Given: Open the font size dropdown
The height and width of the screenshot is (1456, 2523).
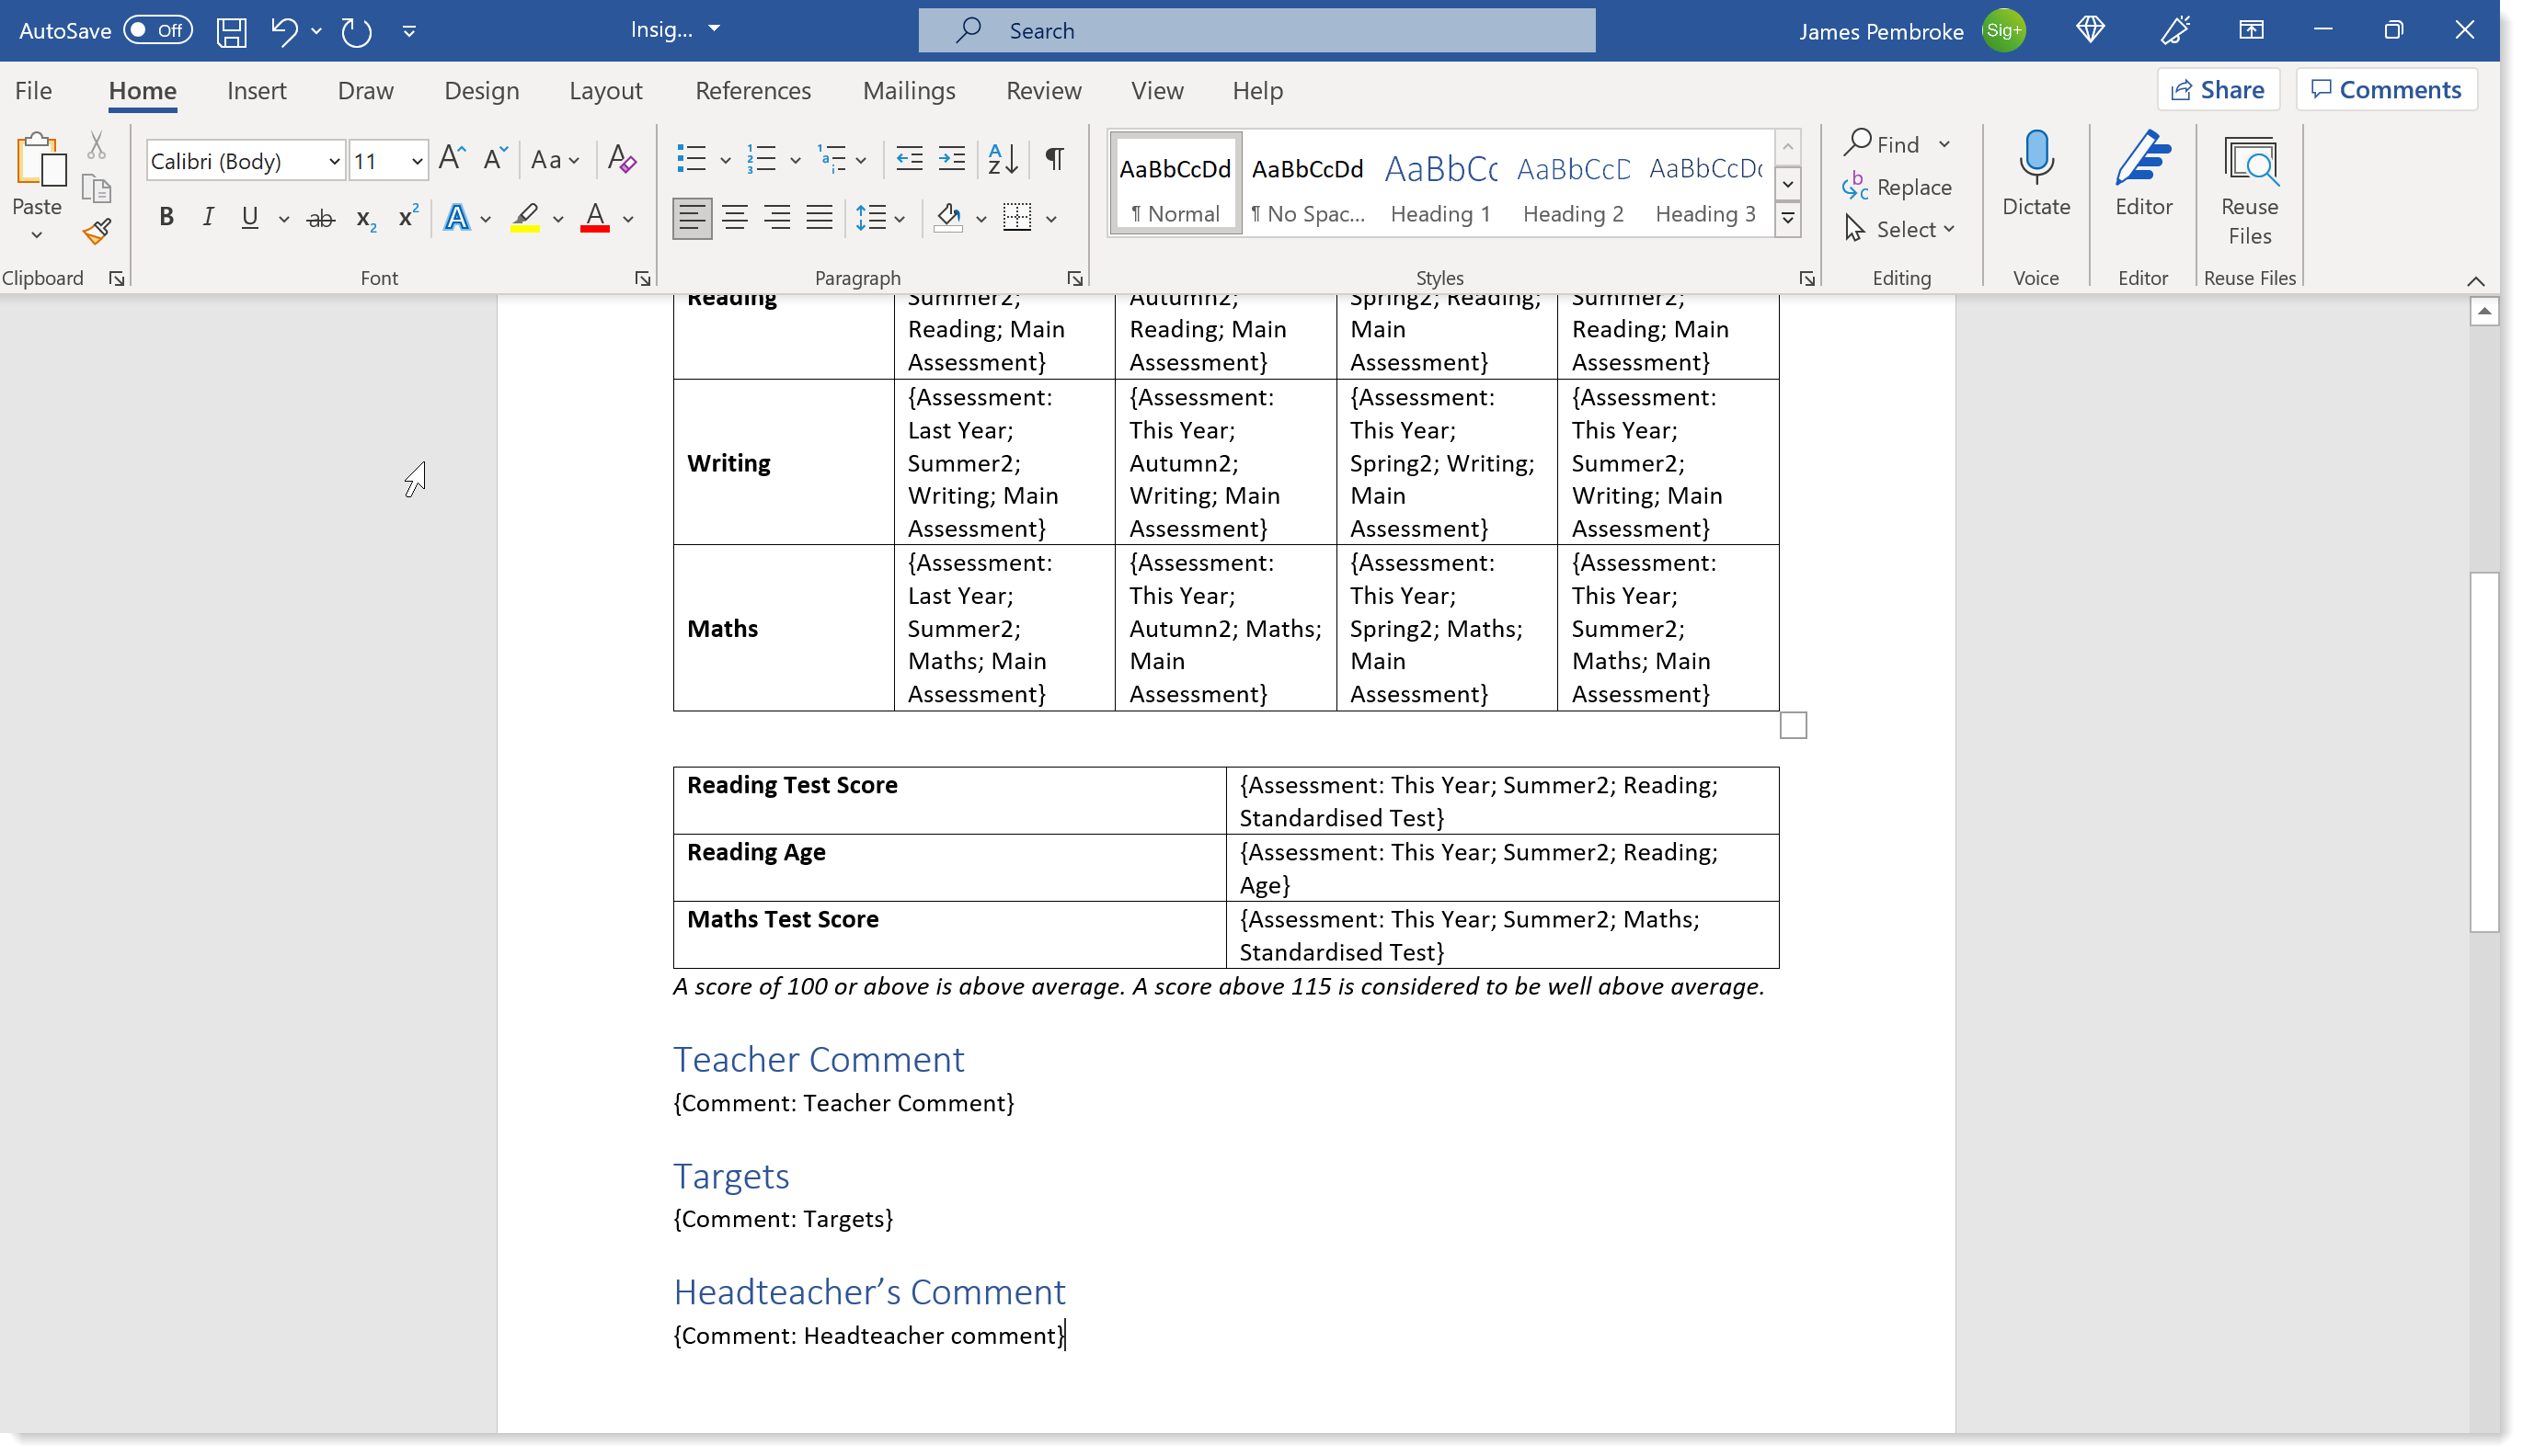Looking at the screenshot, I should tap(416, 161).
